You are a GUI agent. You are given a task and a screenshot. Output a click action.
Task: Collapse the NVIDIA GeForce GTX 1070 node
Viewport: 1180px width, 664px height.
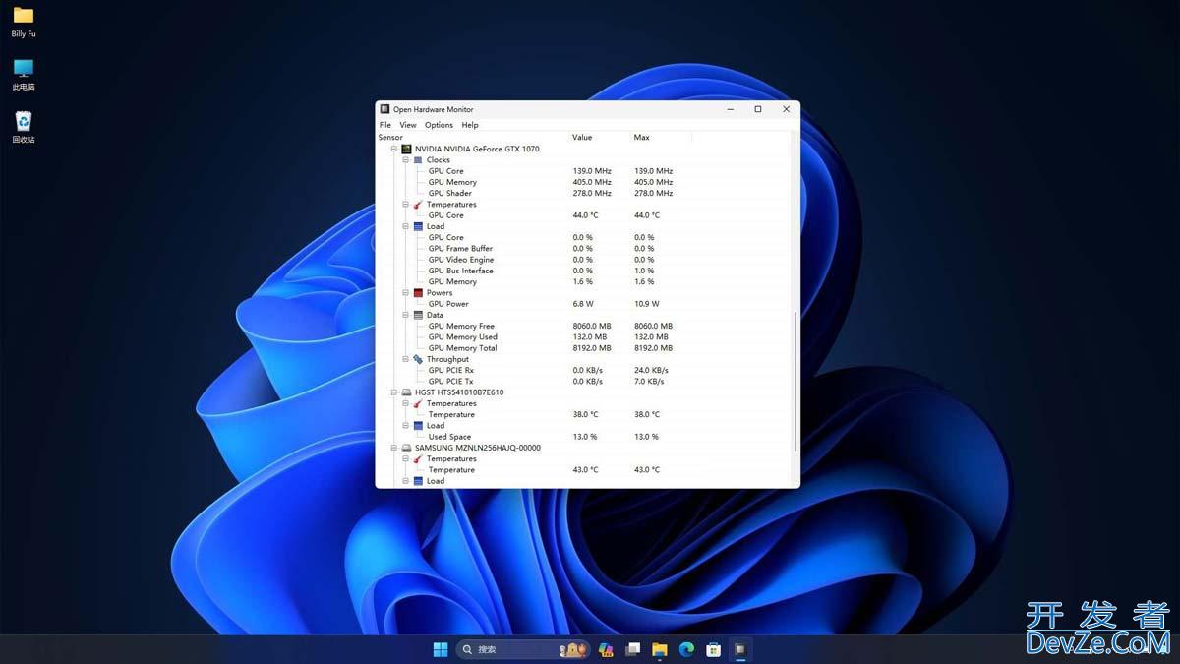coord(394,149)
